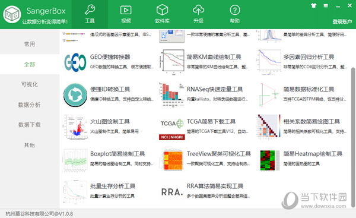This screenshot has width=356, height=218.
Task: Click description 简易的TCGA下载工具V12 text
Action: click(x=218, y=131)
